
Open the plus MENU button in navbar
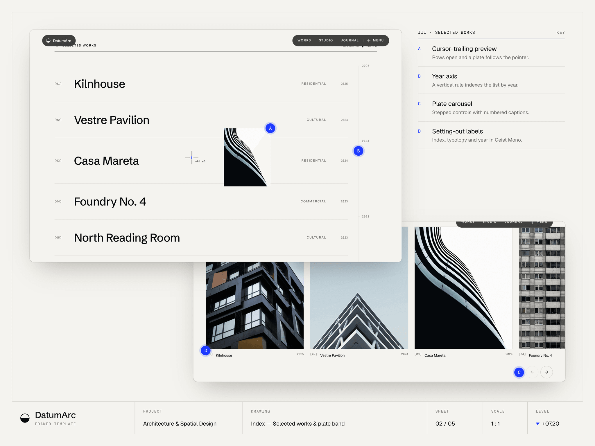[375, 41]
